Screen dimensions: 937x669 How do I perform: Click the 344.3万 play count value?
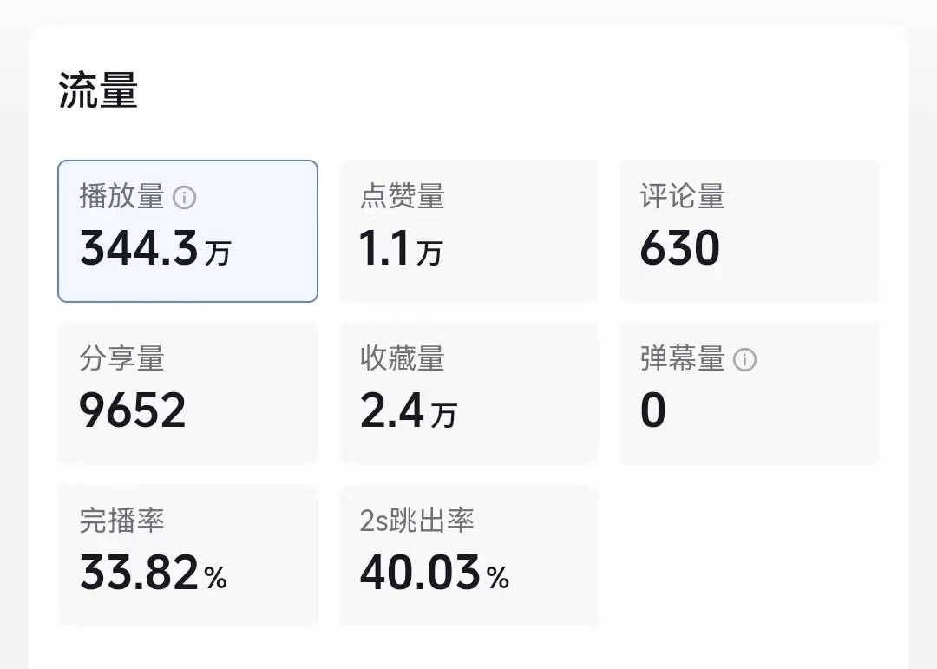(155, 248)
